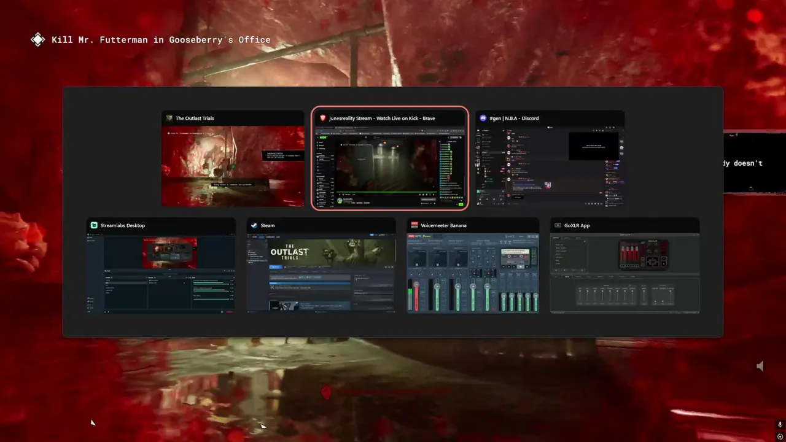Click objective text 'Kill Mr. Futterman in Gooseberry's Office'
The width and height of the screenshot is (786, 442).
click(161, 40)
